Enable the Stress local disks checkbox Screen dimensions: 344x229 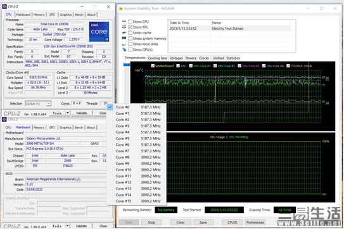coord(131,44)
